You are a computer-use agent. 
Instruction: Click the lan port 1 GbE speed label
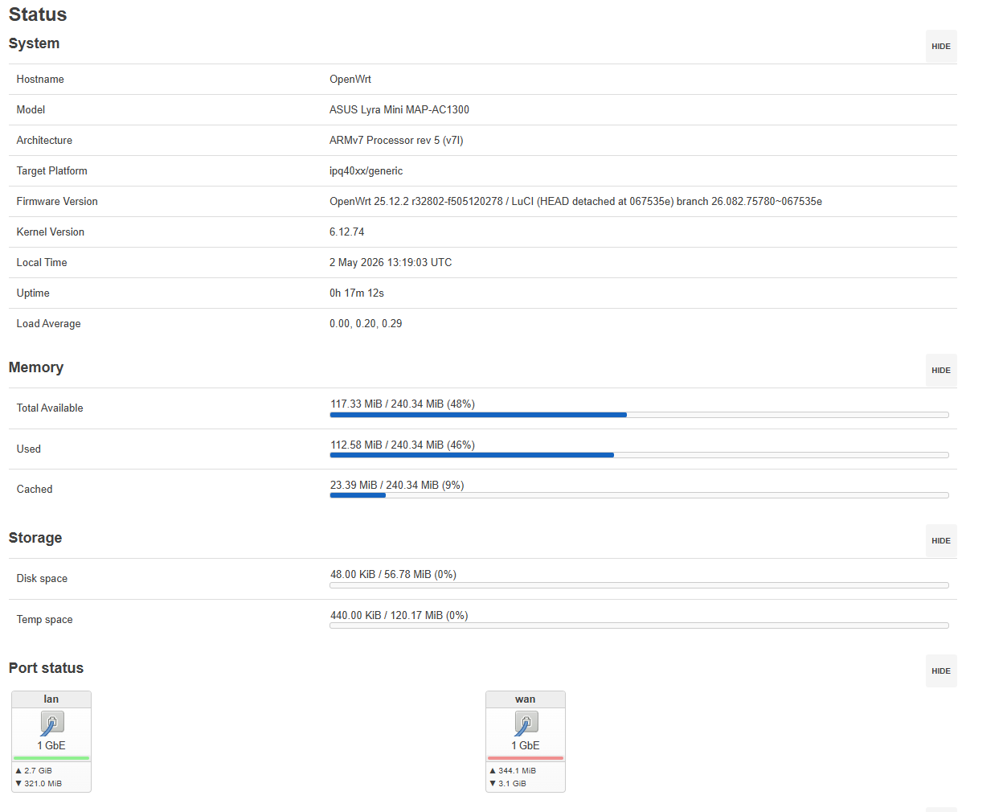pyautogui.click(x=51, y=746)
